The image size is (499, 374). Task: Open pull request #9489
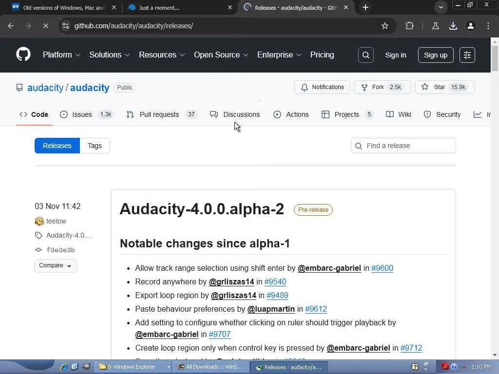277,296
